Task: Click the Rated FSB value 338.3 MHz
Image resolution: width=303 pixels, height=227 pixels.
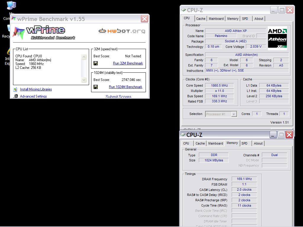Action: coord(219,101)
